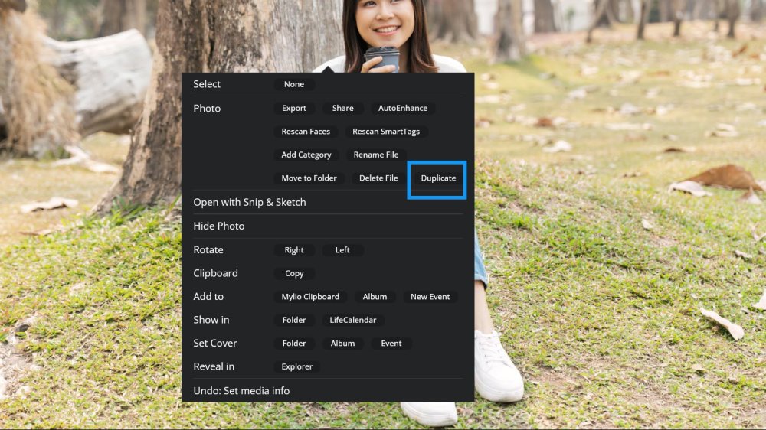Click the Export button
This screenshot has height=430, width=766.
tap(293, 109)
